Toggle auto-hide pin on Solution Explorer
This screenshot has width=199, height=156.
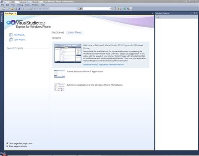pos(194,13)
